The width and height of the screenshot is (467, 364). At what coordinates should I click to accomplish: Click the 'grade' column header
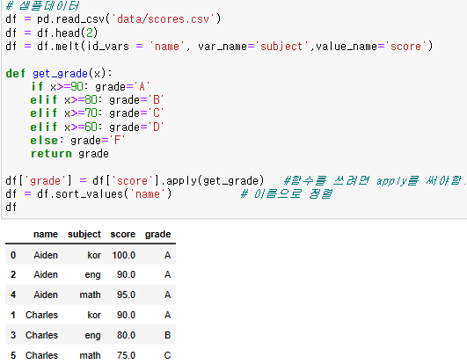click(x=157, y=234)
